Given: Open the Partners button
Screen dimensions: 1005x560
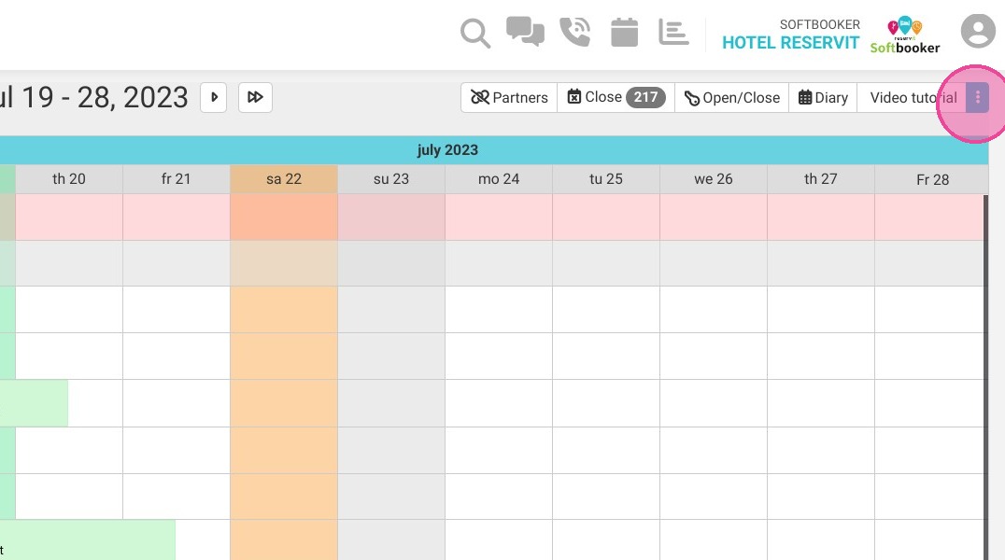Looking at the screenshot, I should [509, 97].
